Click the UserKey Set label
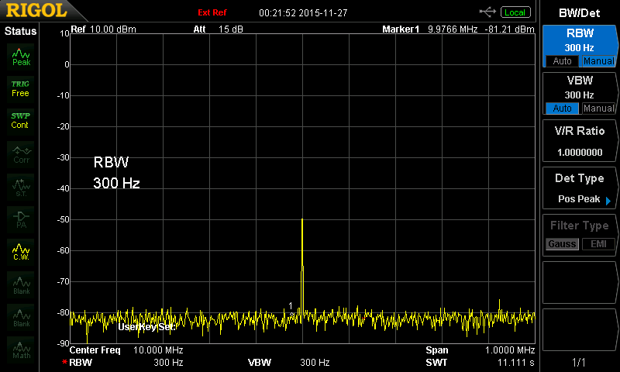Image resolution: width=620 pixels, height=372 pixels. 146,327
